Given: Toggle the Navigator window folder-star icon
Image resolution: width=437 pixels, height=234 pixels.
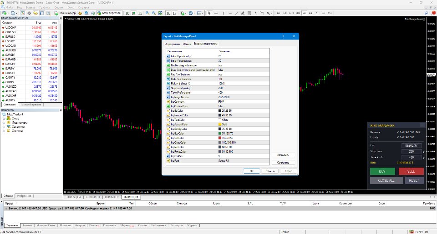Looking at the screenshot, I should [x=36, y=13].
